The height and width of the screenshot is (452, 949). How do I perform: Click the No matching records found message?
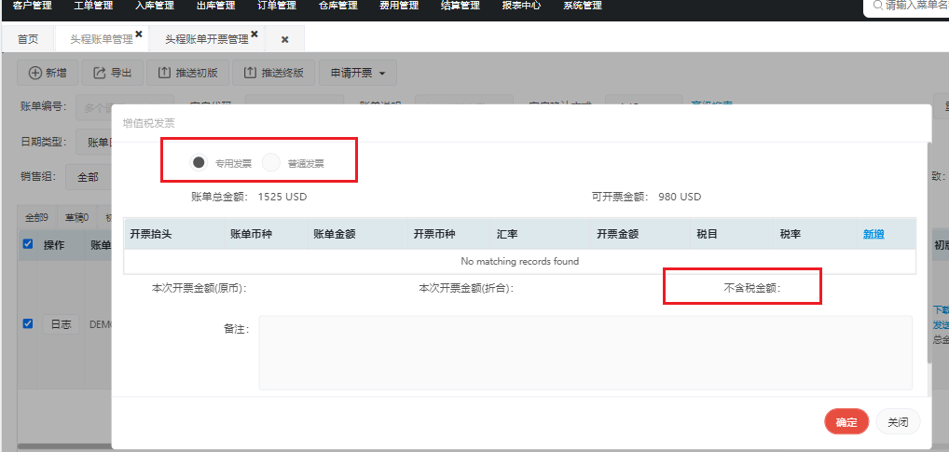coord(520,261)
